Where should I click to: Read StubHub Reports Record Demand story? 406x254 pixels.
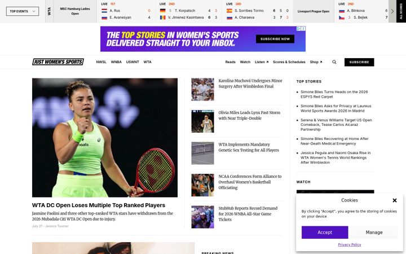coord(248,214)
